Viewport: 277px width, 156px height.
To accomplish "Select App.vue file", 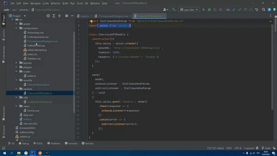I will pyautogui.click(x=28, y=115).
